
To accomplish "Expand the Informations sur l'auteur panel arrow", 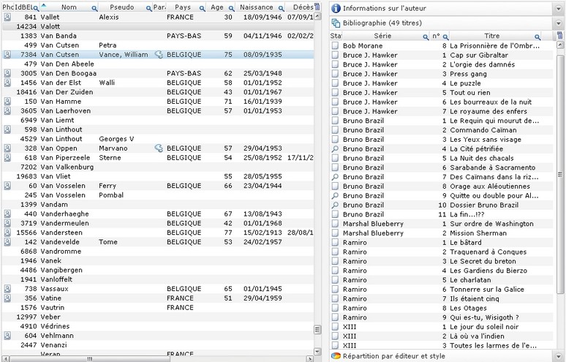I will [x=559, y=8].
